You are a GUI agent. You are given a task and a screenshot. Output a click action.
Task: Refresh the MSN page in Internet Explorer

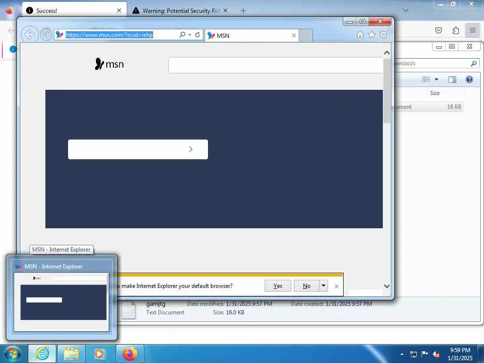[198, 35]
